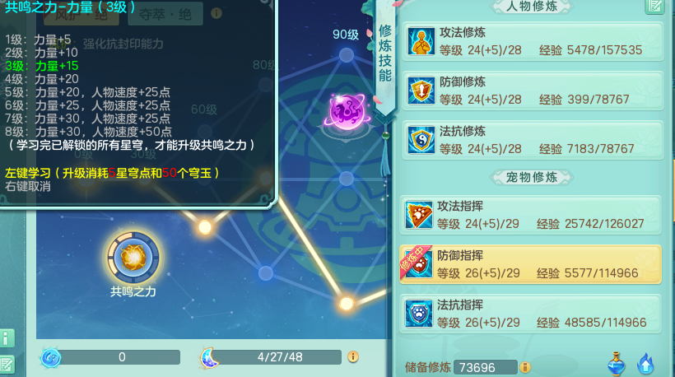Use the blue potion bottle icon
The width and height of the screenshot is (675, 377).
(616, 364)
